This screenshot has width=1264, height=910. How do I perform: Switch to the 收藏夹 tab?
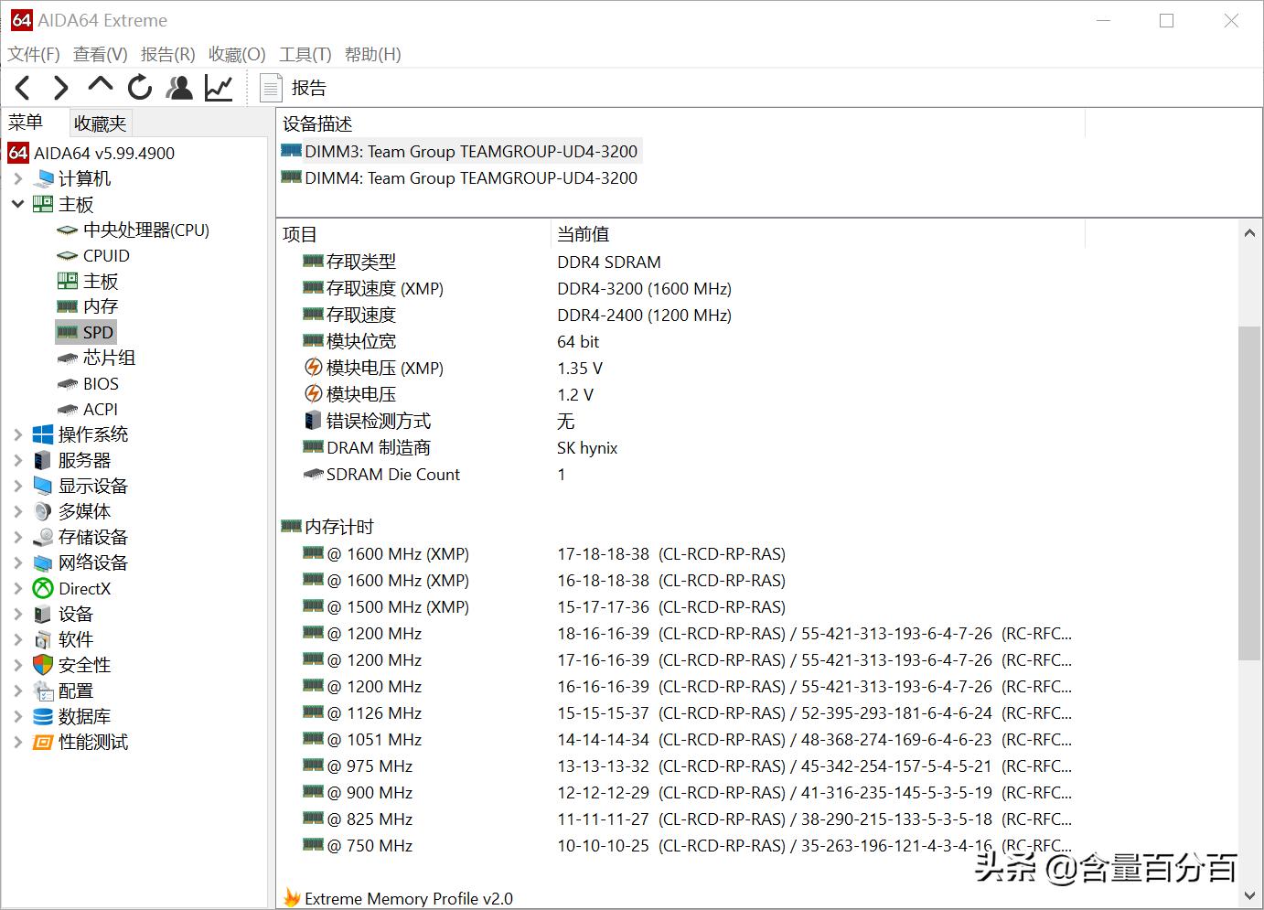[99, 122]
